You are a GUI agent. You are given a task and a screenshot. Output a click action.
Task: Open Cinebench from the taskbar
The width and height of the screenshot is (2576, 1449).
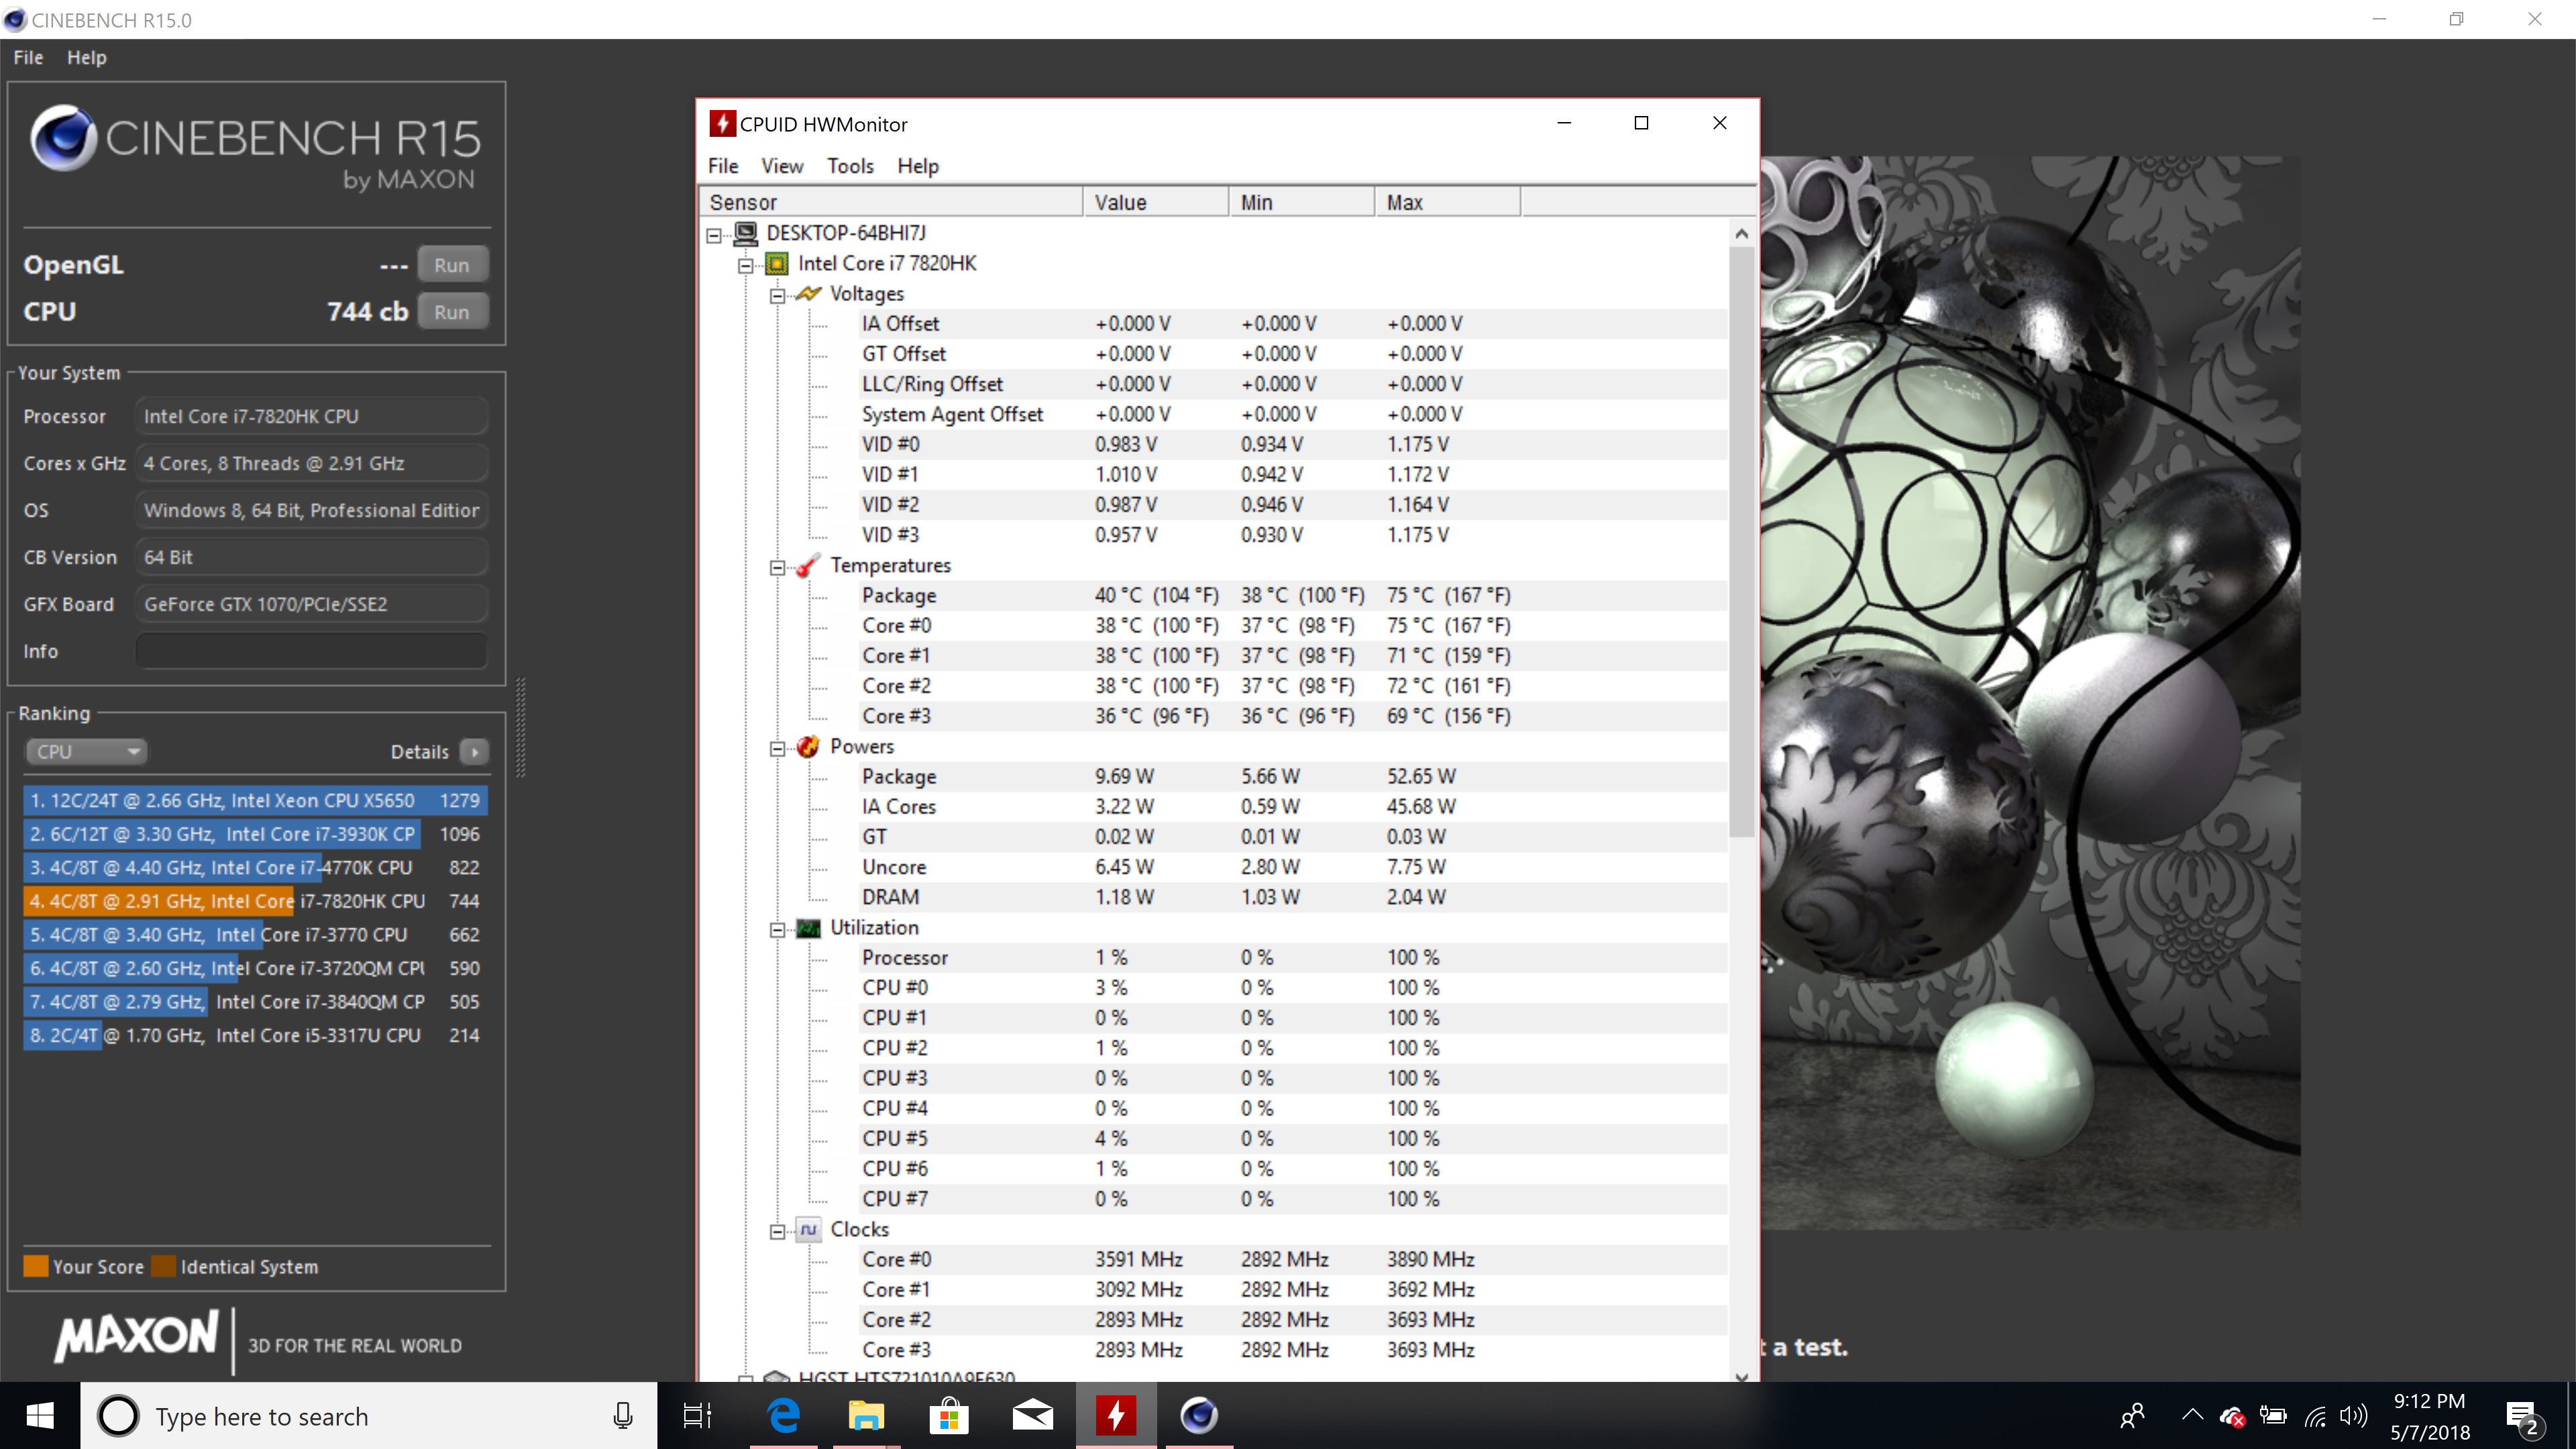coord(1199,1415)
